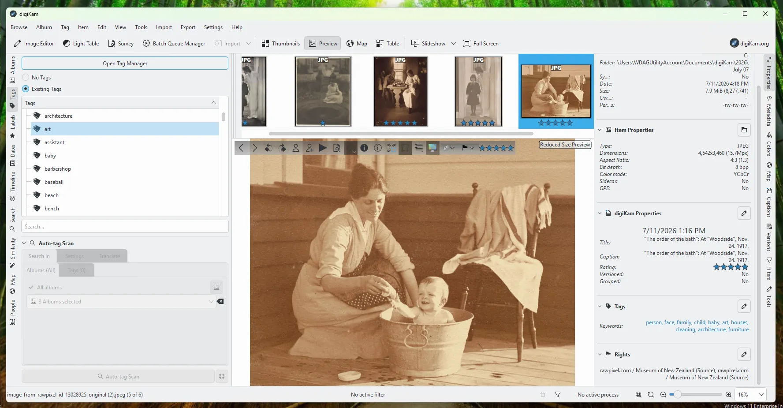
Task: Collapse the Auto-tag Scan section
Action: [x=24, y=243]
